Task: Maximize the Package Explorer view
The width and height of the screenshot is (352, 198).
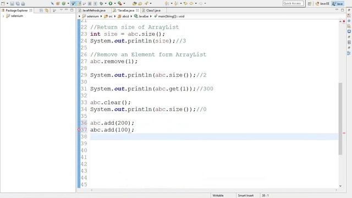Action: (x=72, y=10)
